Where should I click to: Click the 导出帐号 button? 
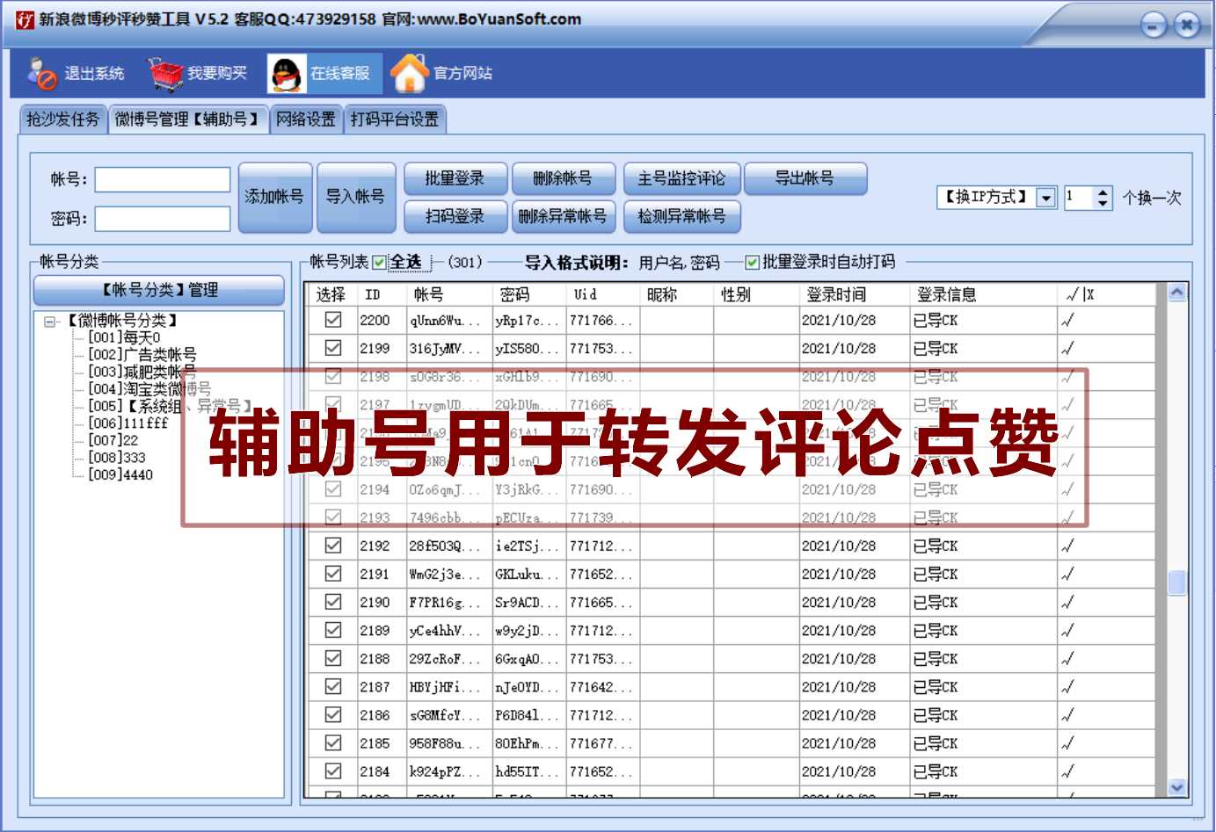click(805, 179)
